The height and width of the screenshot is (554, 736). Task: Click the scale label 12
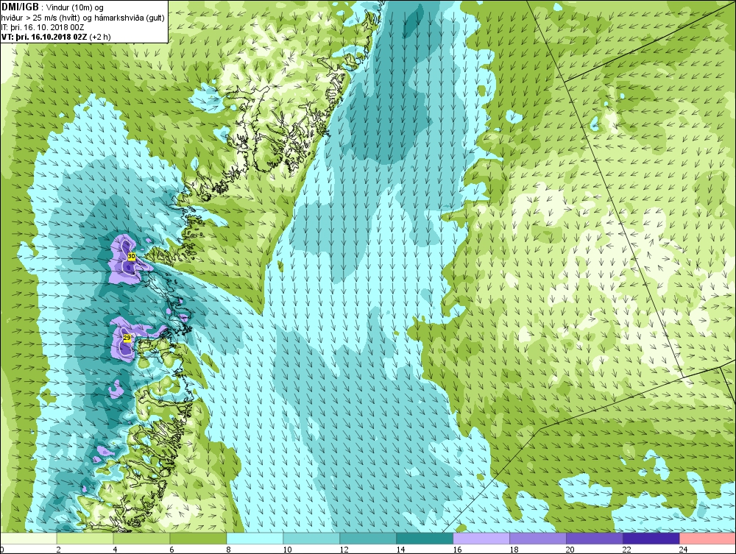pos(344,550)
